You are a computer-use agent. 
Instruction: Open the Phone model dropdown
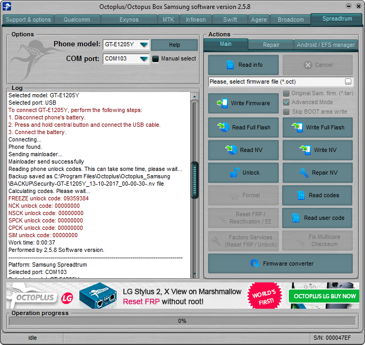click(143, 45)
